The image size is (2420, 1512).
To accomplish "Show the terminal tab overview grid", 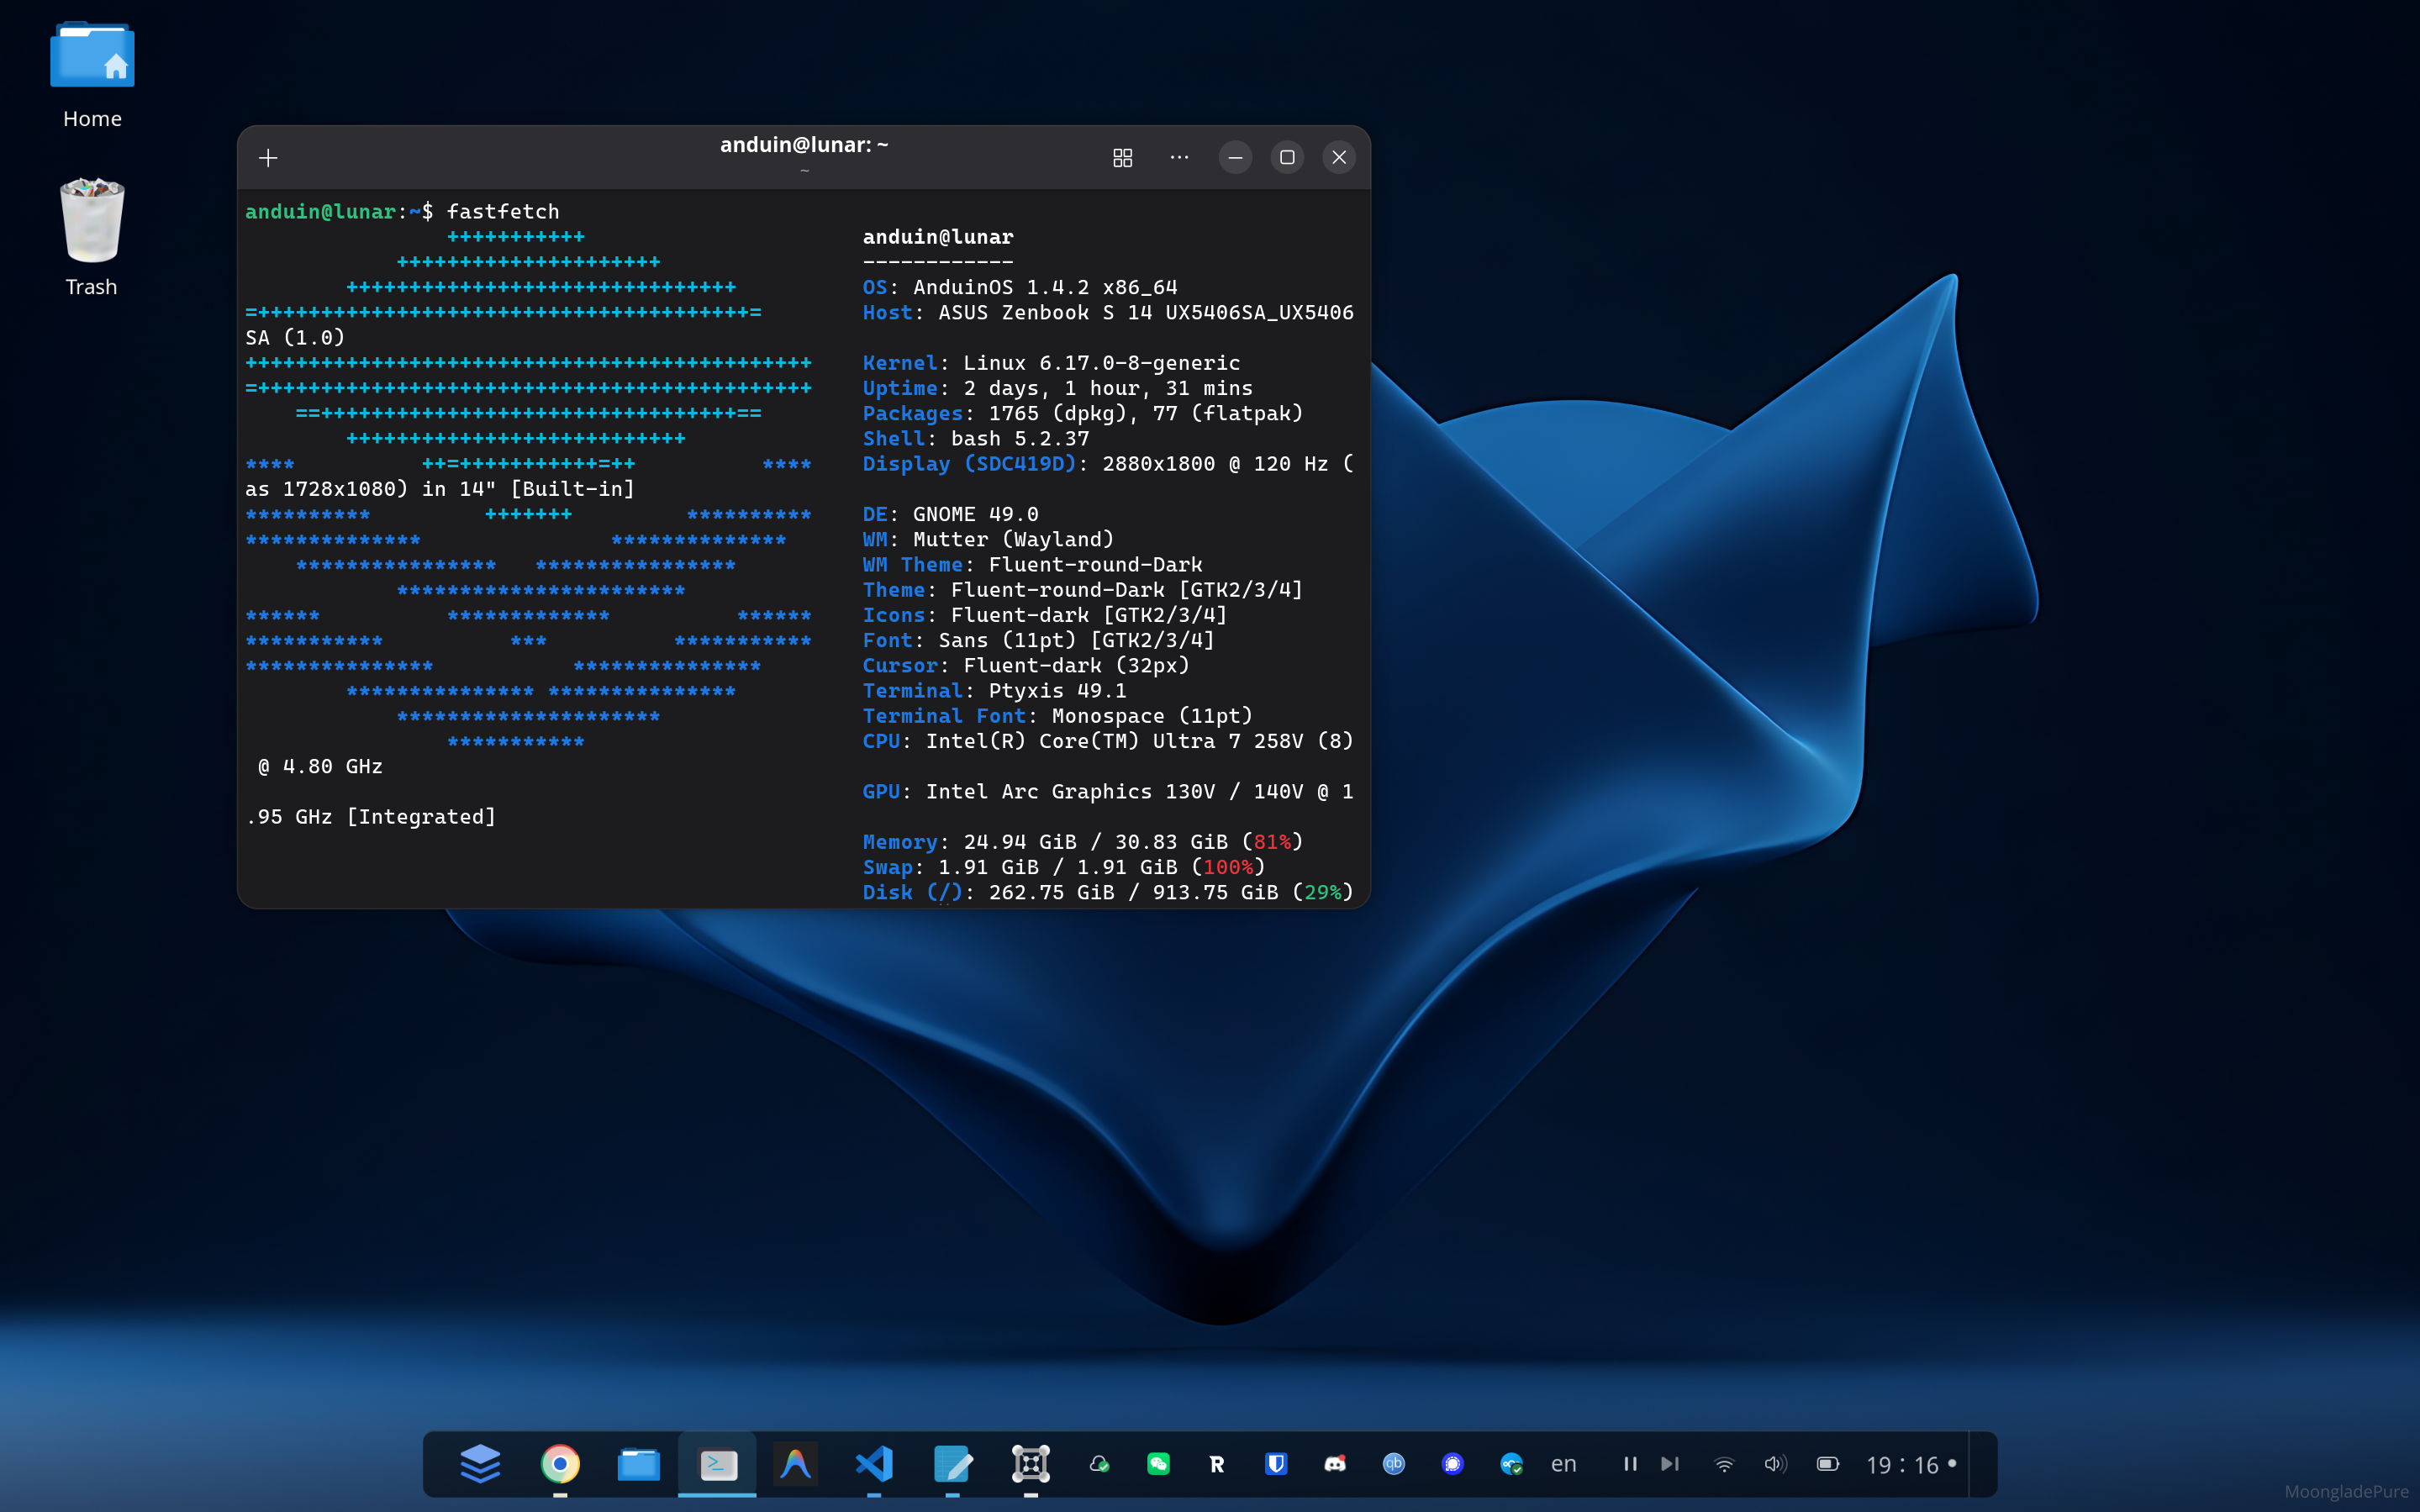I will tap(1122, 158).
